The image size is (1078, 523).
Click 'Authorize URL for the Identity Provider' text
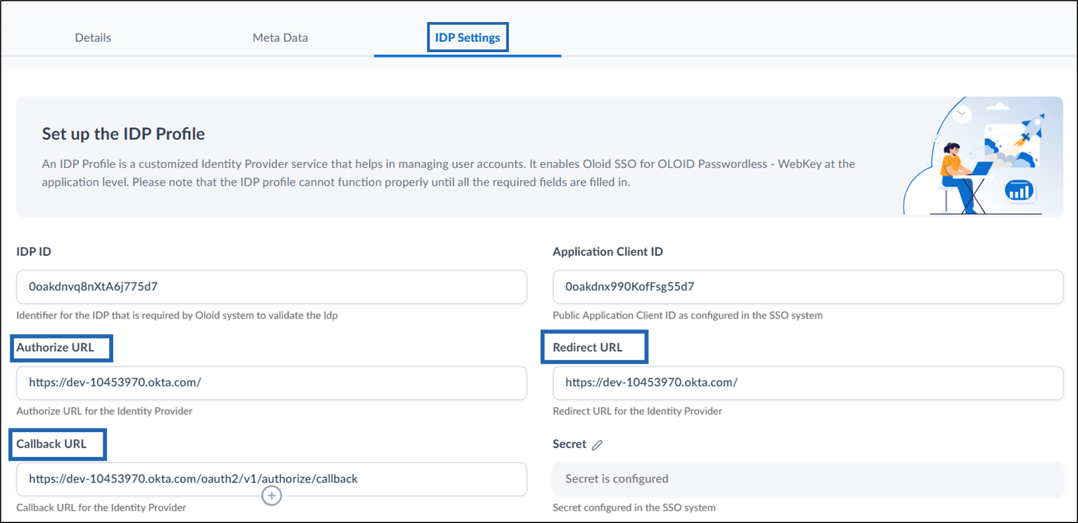click(104, 411)
